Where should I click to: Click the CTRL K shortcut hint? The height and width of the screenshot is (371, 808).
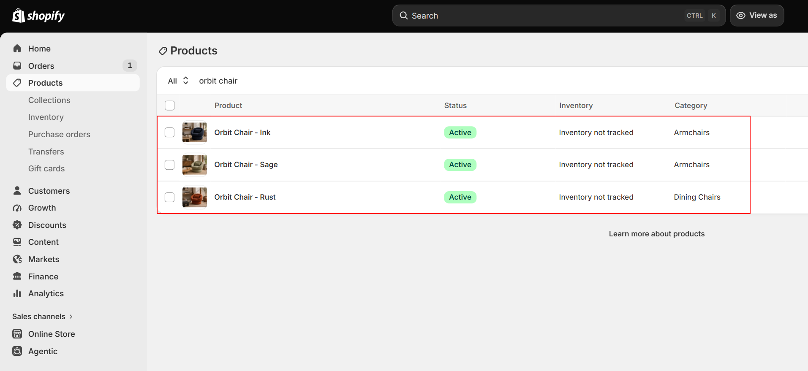click(702, 16)
